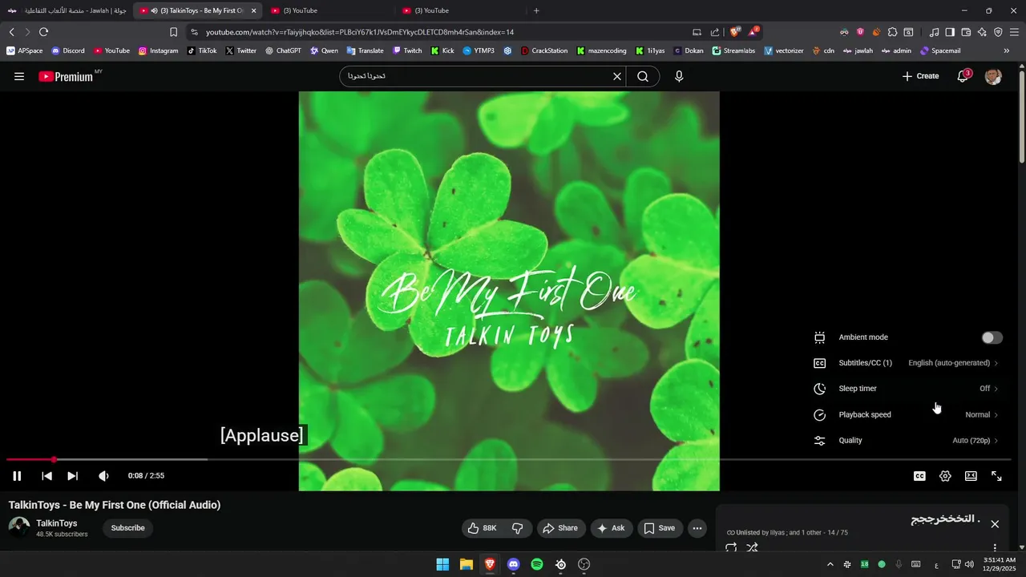Viewport: 1026px width, 577px height.
Task: Open the YouTube hamburger guide menu
Action: [x=19, y=76]
